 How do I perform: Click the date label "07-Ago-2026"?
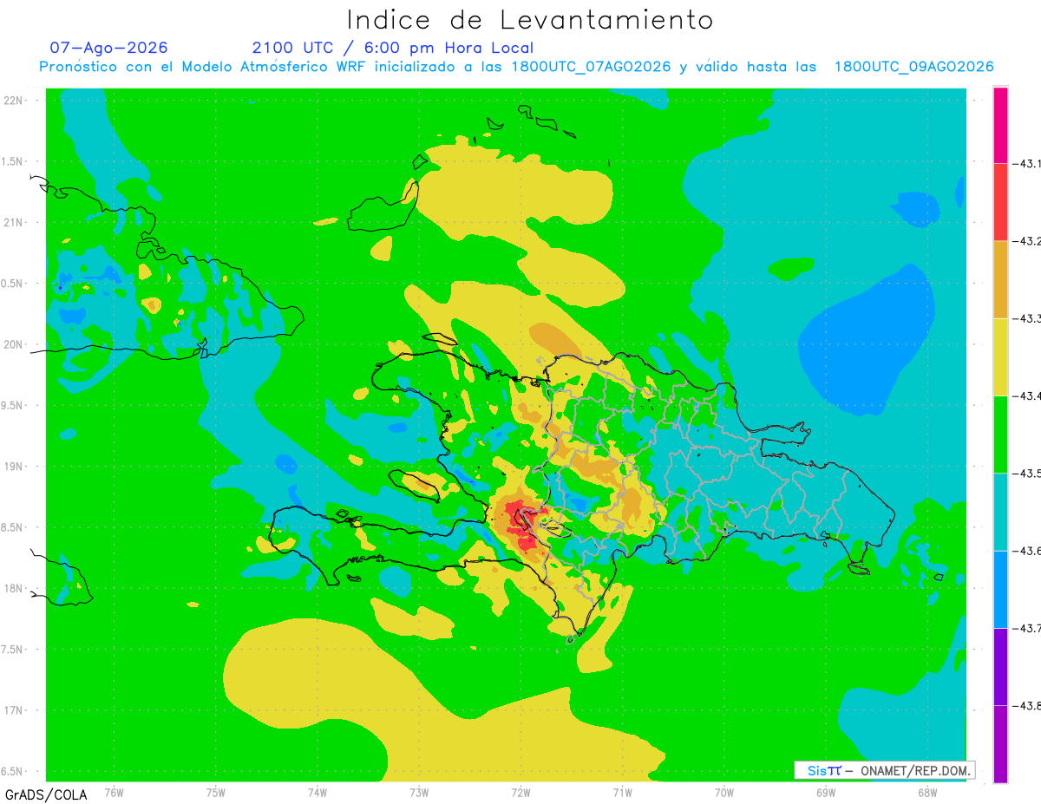point(108,47)
